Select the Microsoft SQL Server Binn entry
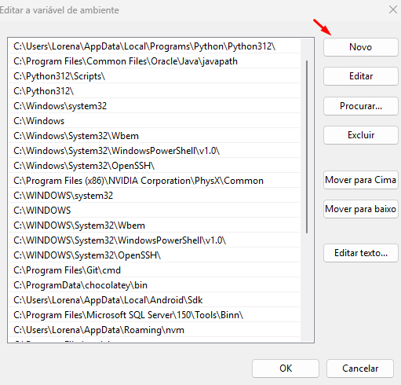Viewport: 401px width, 385px height. point(155,315)
